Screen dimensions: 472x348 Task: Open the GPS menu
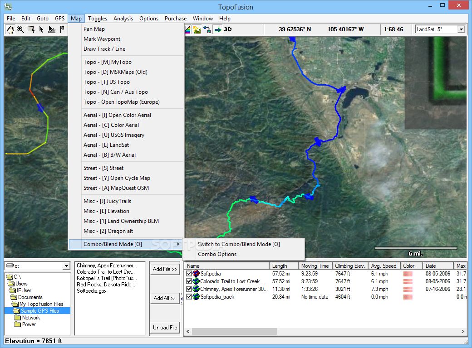59,19
